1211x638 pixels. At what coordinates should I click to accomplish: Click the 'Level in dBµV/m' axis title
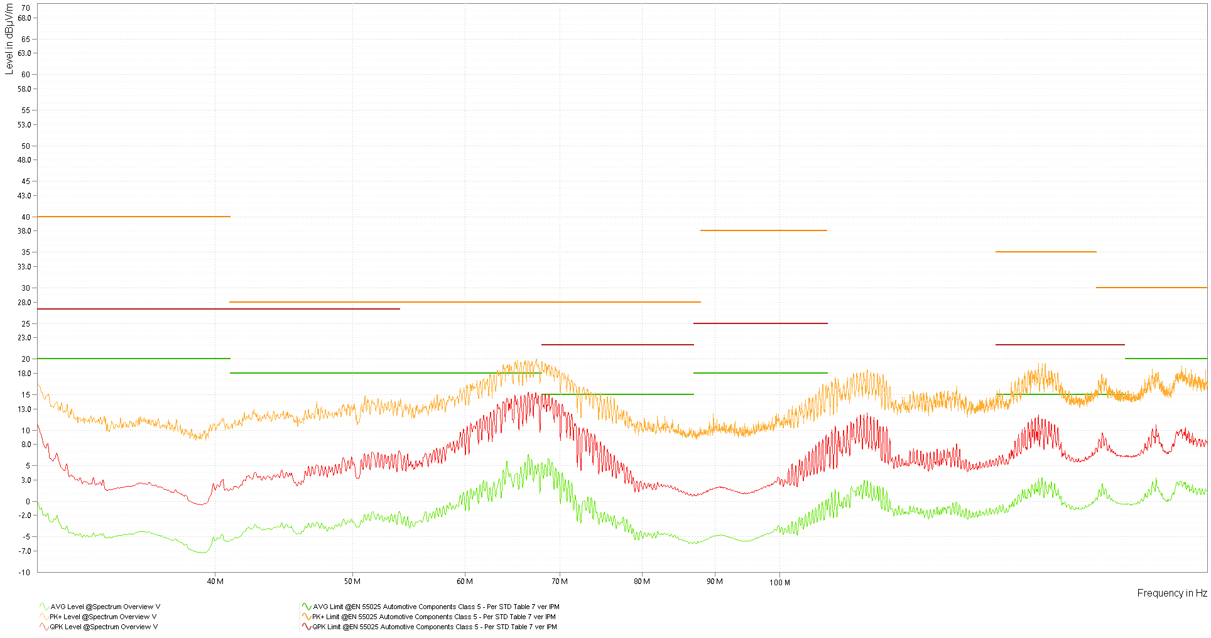(9, 39)
